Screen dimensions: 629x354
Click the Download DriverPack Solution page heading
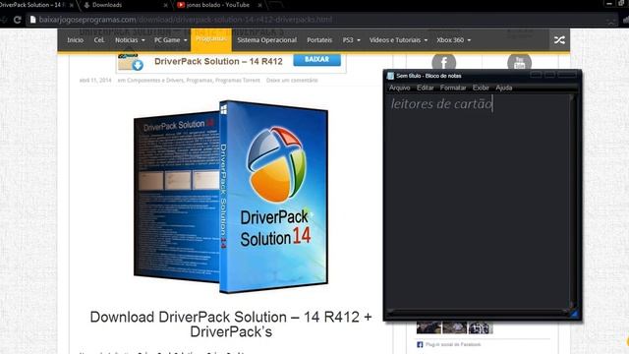pyautogui.click(x=231, y=324)
